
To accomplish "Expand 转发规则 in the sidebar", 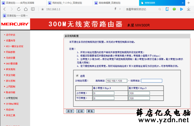I will 10,69.
